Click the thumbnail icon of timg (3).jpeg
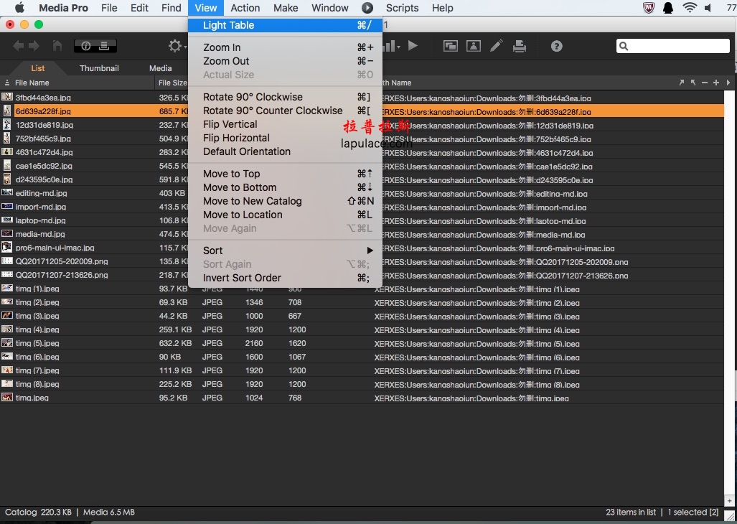 click(7, 315)
